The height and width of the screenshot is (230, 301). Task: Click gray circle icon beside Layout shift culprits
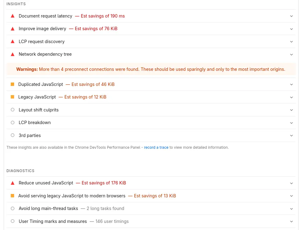(x=13, y=110)
